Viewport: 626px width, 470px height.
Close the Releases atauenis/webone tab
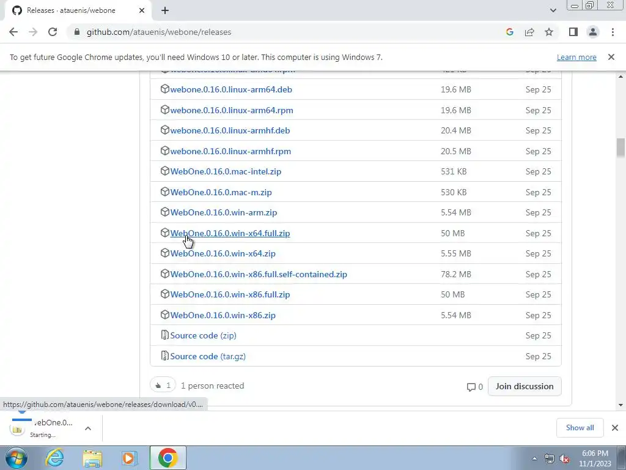pyautogui.click(x=142, y=11)
